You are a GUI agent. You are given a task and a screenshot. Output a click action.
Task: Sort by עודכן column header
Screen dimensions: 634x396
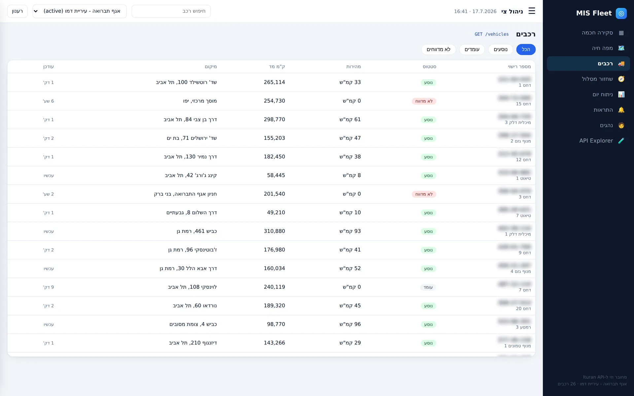(x=48, y=67)
